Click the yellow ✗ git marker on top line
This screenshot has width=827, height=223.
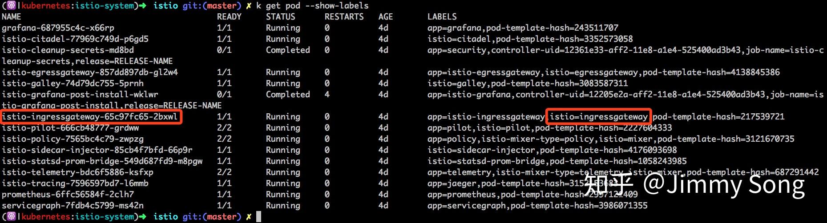point(248,6)
